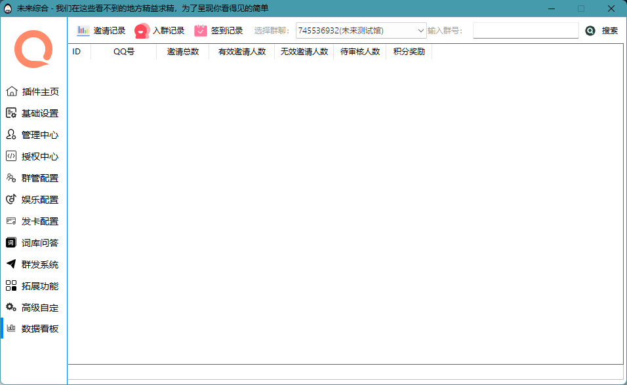Image resolution: width=627 pixels, height=385 pixels.
Task: Click the 积分奖励 column header
Action: [x=409, y=52]
